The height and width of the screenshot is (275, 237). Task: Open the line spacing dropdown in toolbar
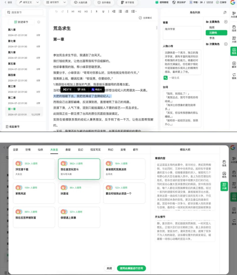pos(134,11)
